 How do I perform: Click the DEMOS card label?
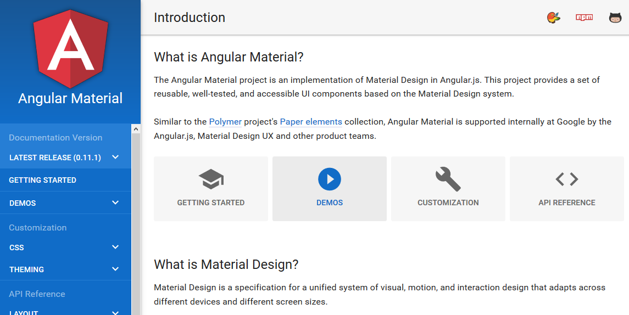pos(330,203)
